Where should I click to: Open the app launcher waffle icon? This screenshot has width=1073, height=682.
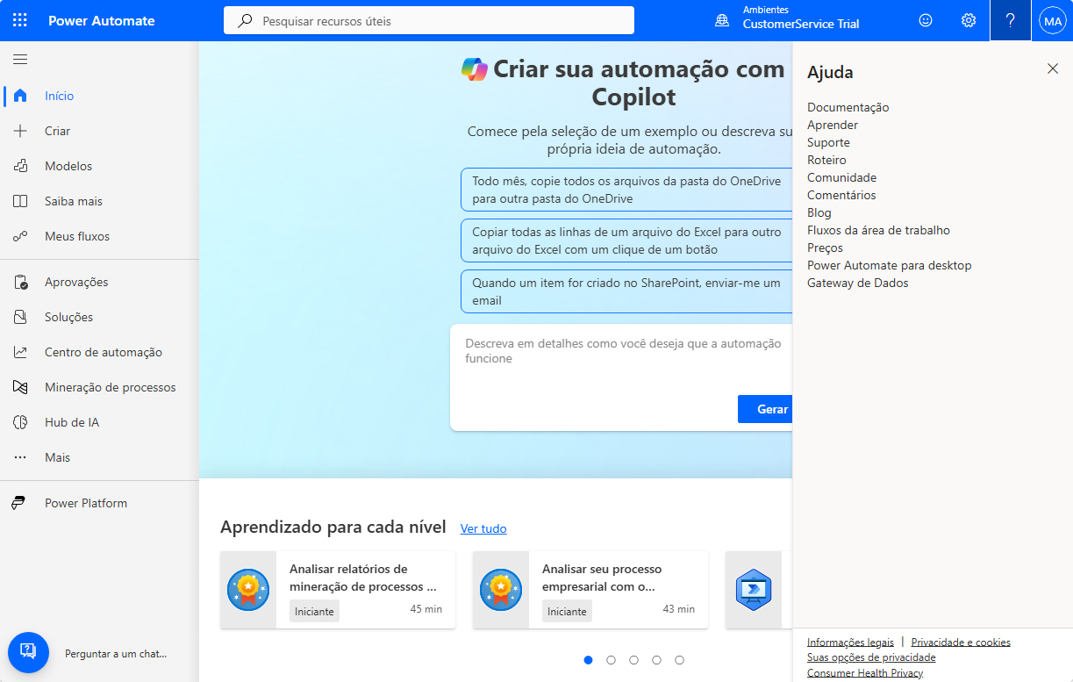click(20, 20)
